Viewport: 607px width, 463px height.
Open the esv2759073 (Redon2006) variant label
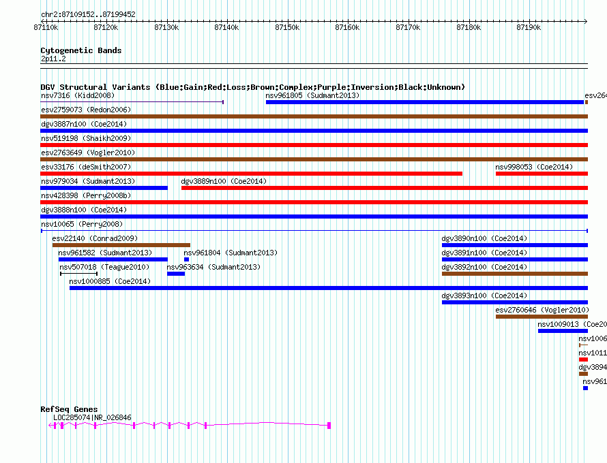point(86,110)
